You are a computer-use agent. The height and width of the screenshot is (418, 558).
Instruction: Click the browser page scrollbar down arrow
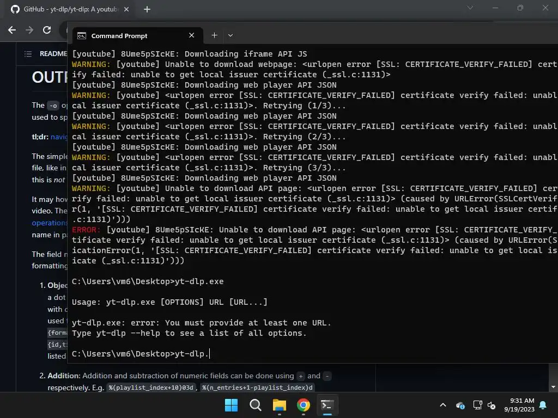pos(553,387)
